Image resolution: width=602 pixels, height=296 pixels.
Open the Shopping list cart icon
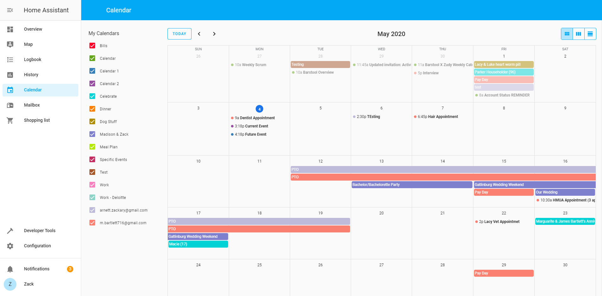click(10, 120)
